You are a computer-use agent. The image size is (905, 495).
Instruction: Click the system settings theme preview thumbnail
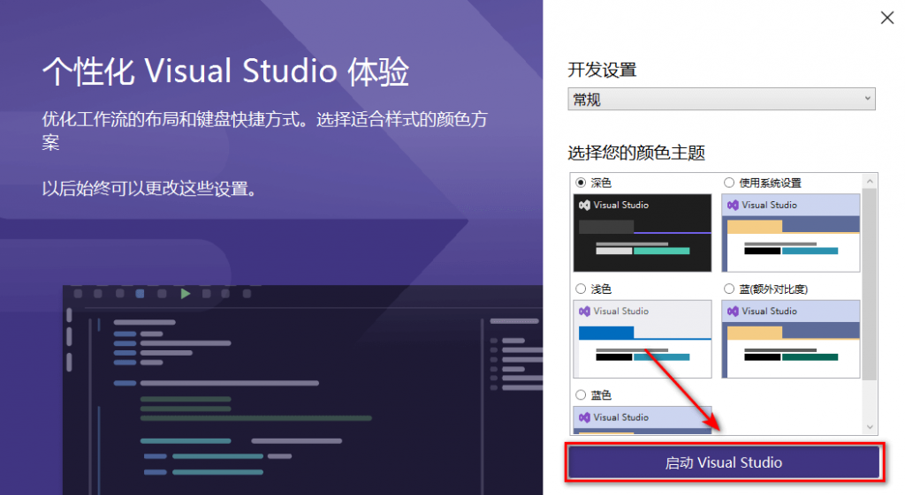pos(791,233)
